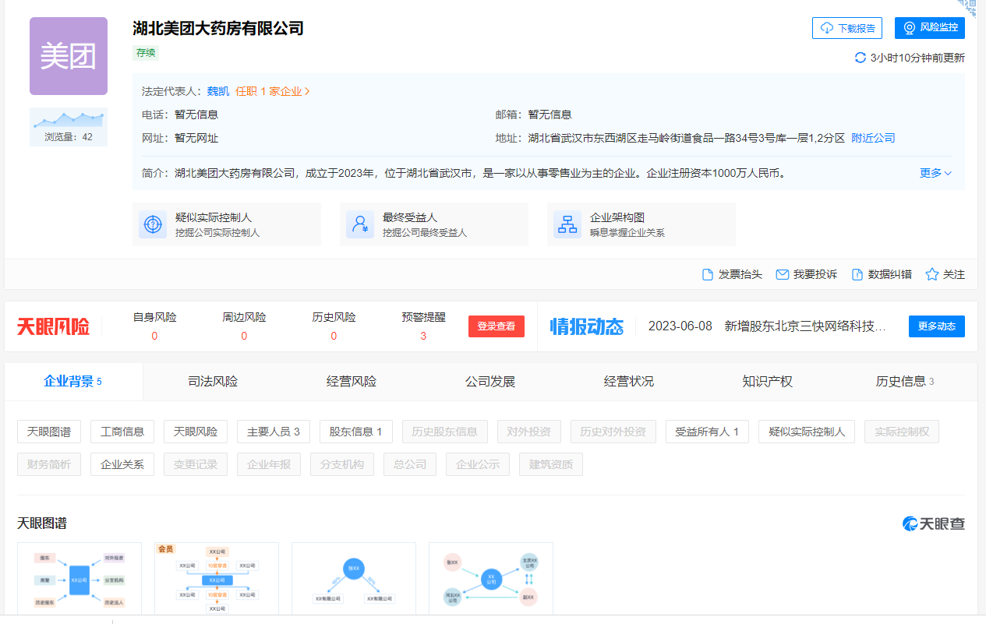Viewport: 986px width, 624px height.
Task: Switch to the 知识产权 tab
Action: pos(767,382)
